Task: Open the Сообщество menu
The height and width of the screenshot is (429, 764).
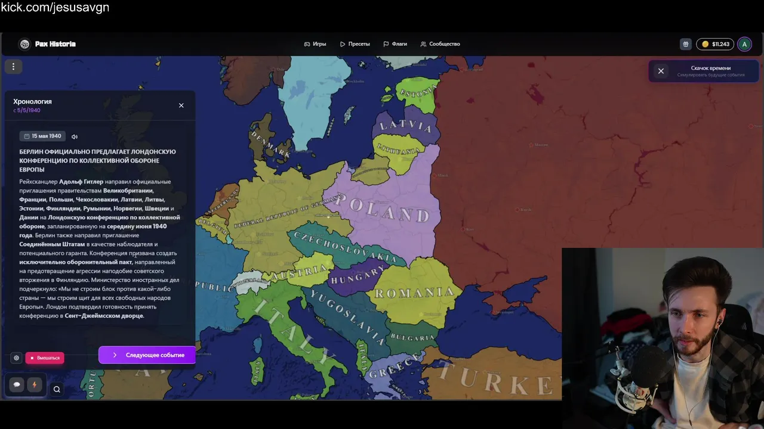Action: [x=440, y=44]
